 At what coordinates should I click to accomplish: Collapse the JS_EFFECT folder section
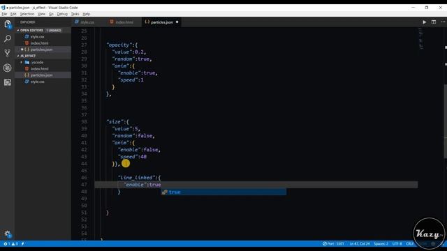click(28, 56)
